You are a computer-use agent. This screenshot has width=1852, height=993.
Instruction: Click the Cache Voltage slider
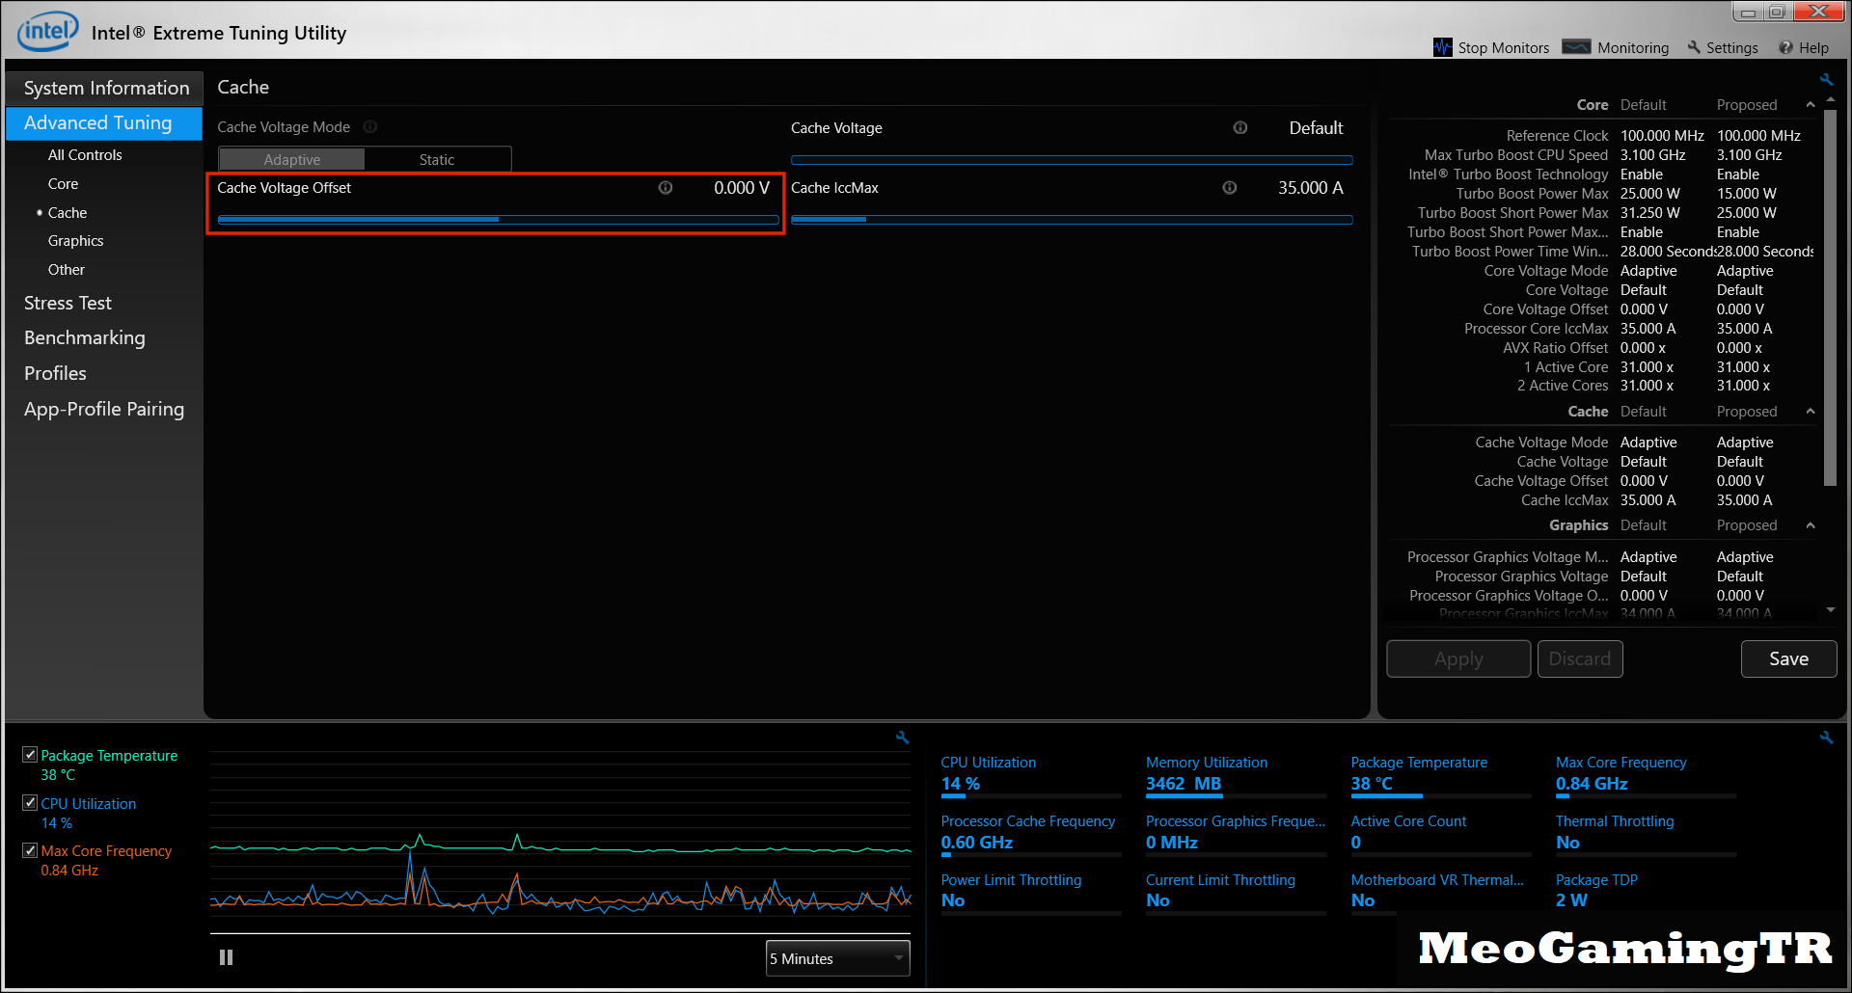pos(1072,160)
